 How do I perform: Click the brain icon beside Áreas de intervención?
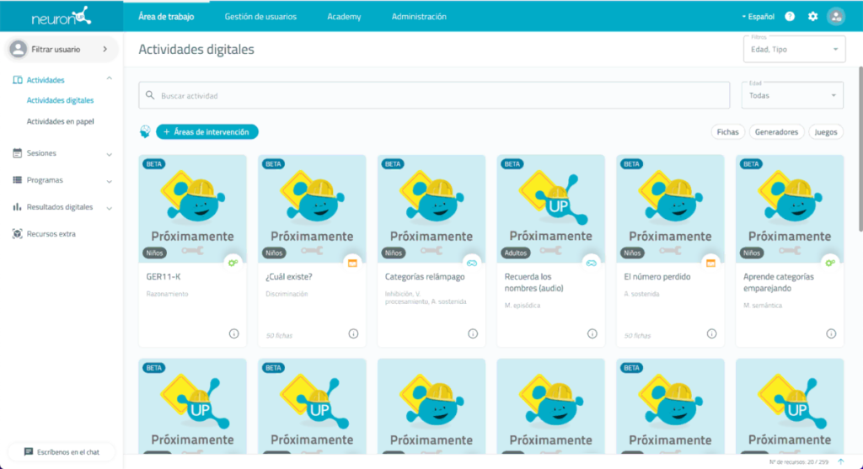(x=146, y=131)
